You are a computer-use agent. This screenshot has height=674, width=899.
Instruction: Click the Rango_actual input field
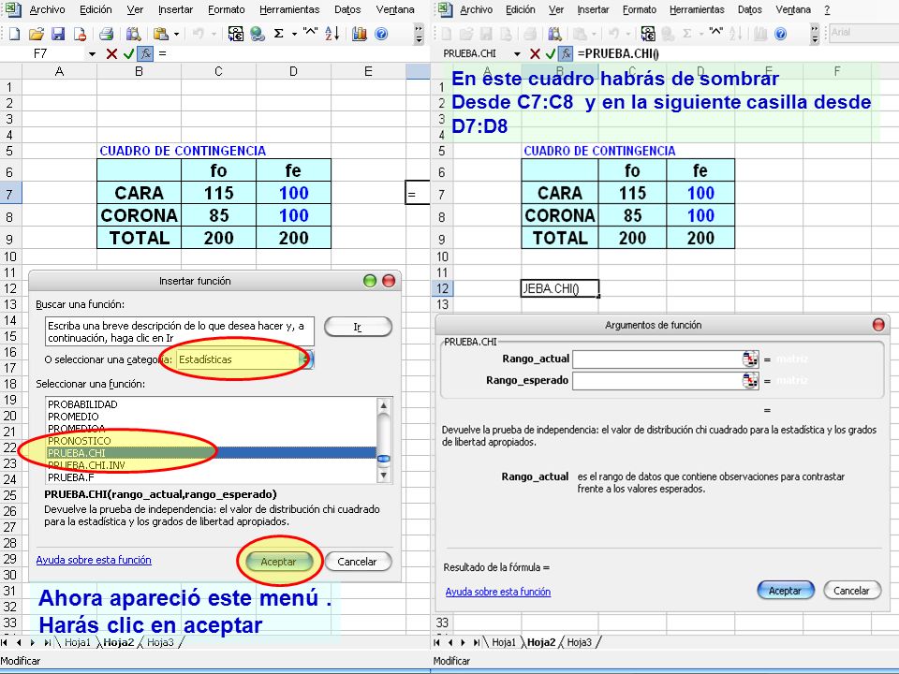tap(657, 359)
